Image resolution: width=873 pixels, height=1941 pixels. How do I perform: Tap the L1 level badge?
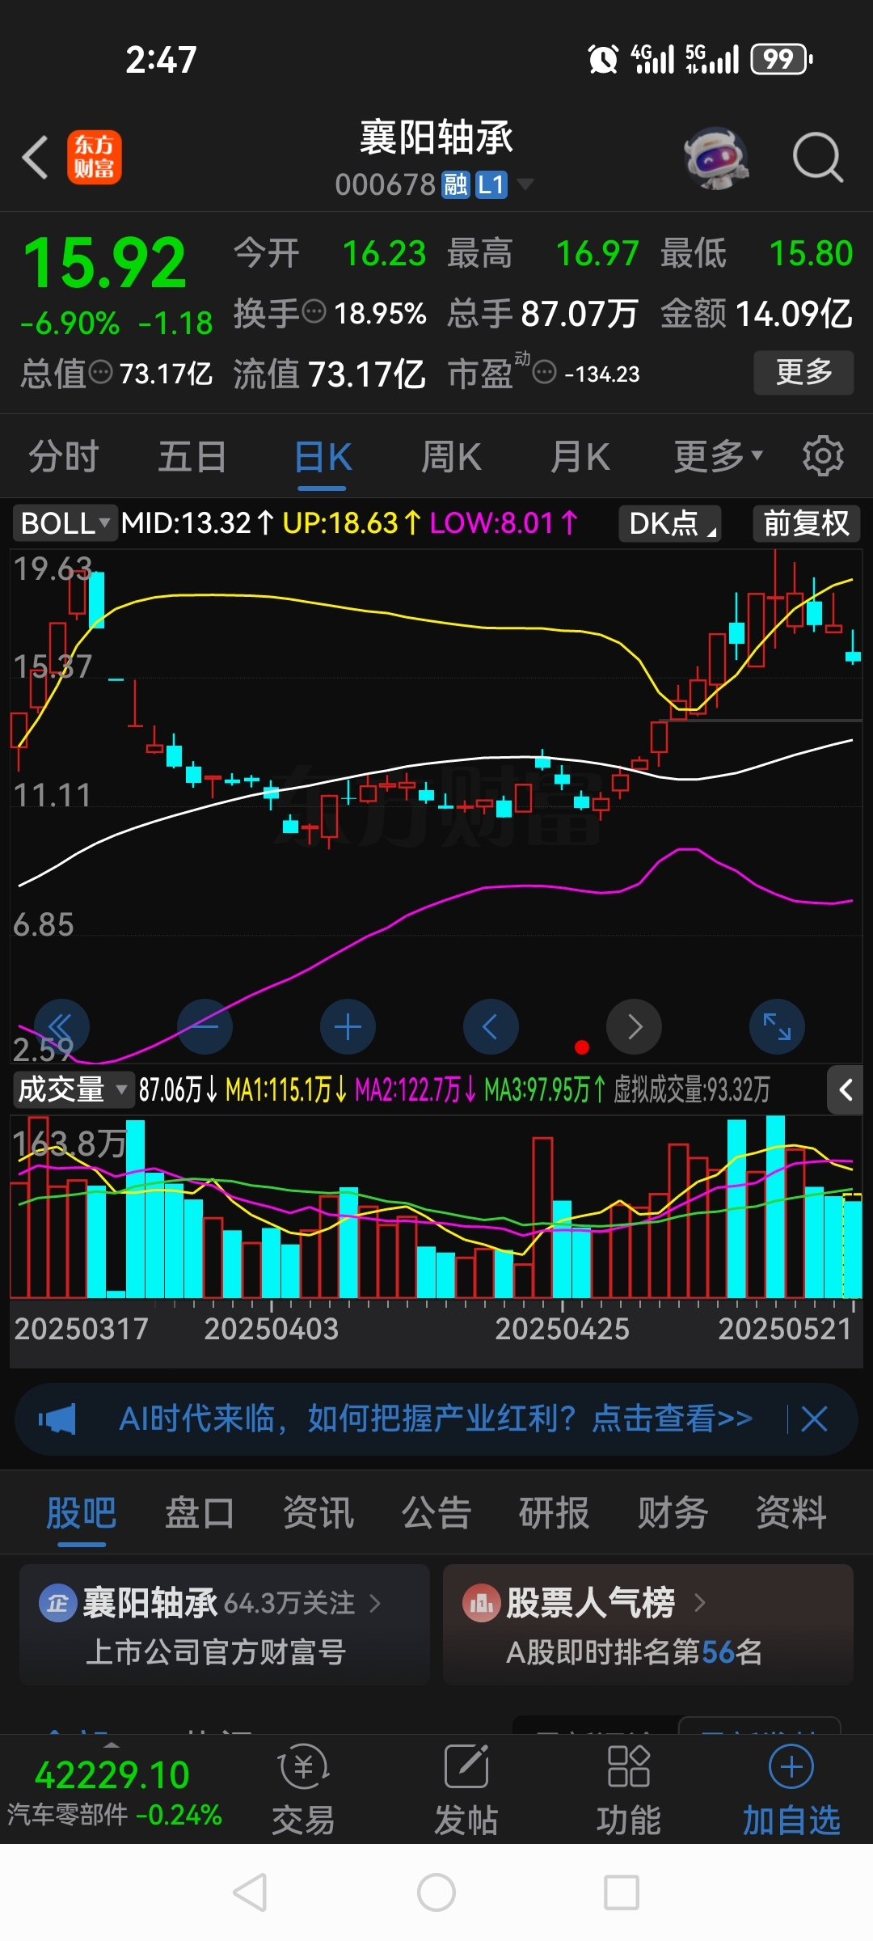491,184
